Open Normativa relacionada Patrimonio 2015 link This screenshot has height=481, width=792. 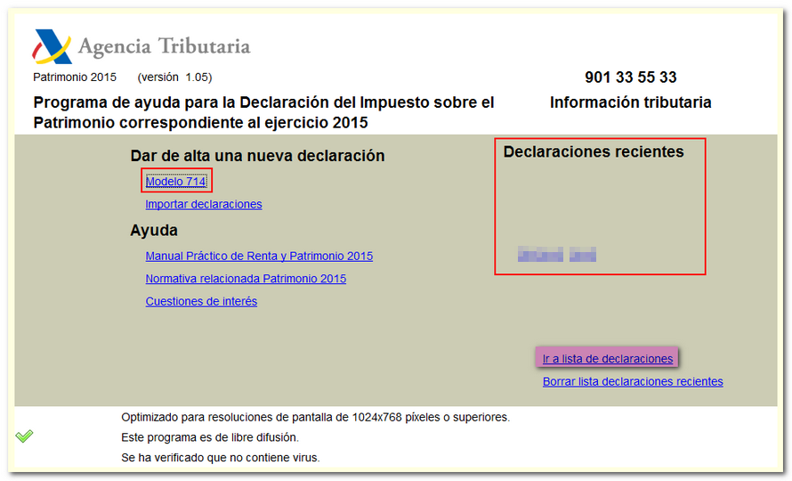246,279
